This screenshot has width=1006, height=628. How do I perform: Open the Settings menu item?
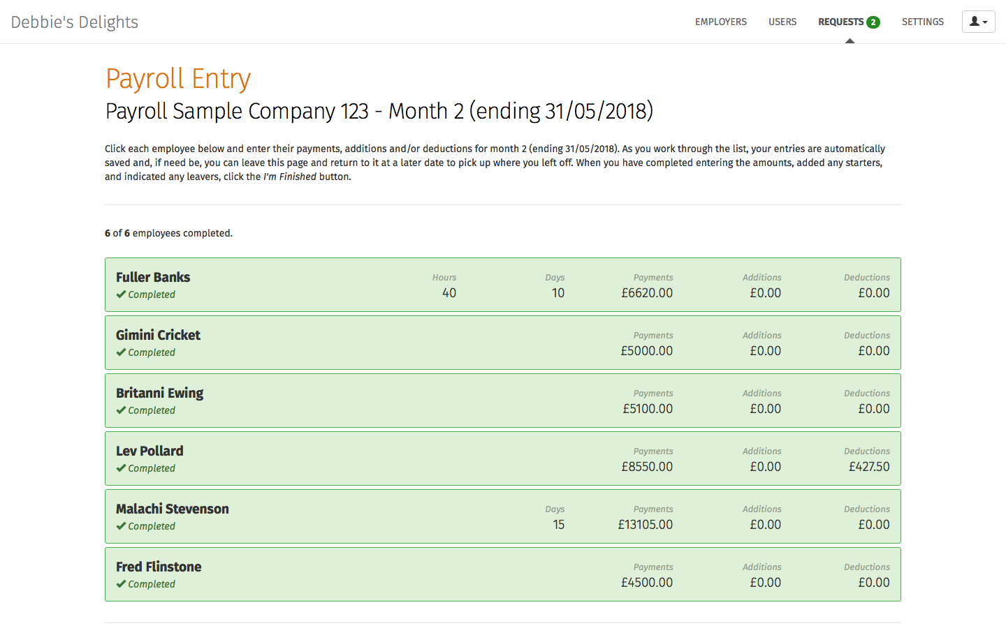[x=922, y=22]
